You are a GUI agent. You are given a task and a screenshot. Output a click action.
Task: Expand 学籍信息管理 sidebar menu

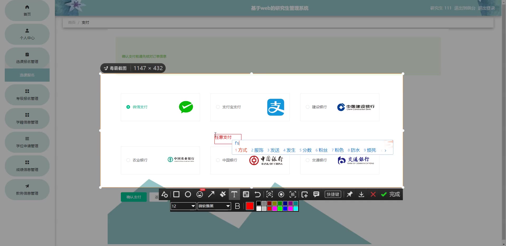[x=27, y=119]
